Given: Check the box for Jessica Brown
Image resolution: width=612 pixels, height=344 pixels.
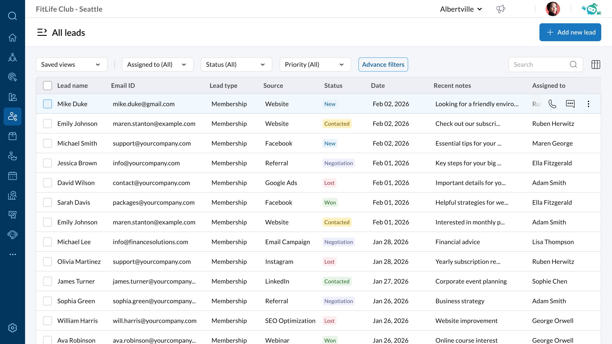Looking at the screenshot, I should point(47,163).
